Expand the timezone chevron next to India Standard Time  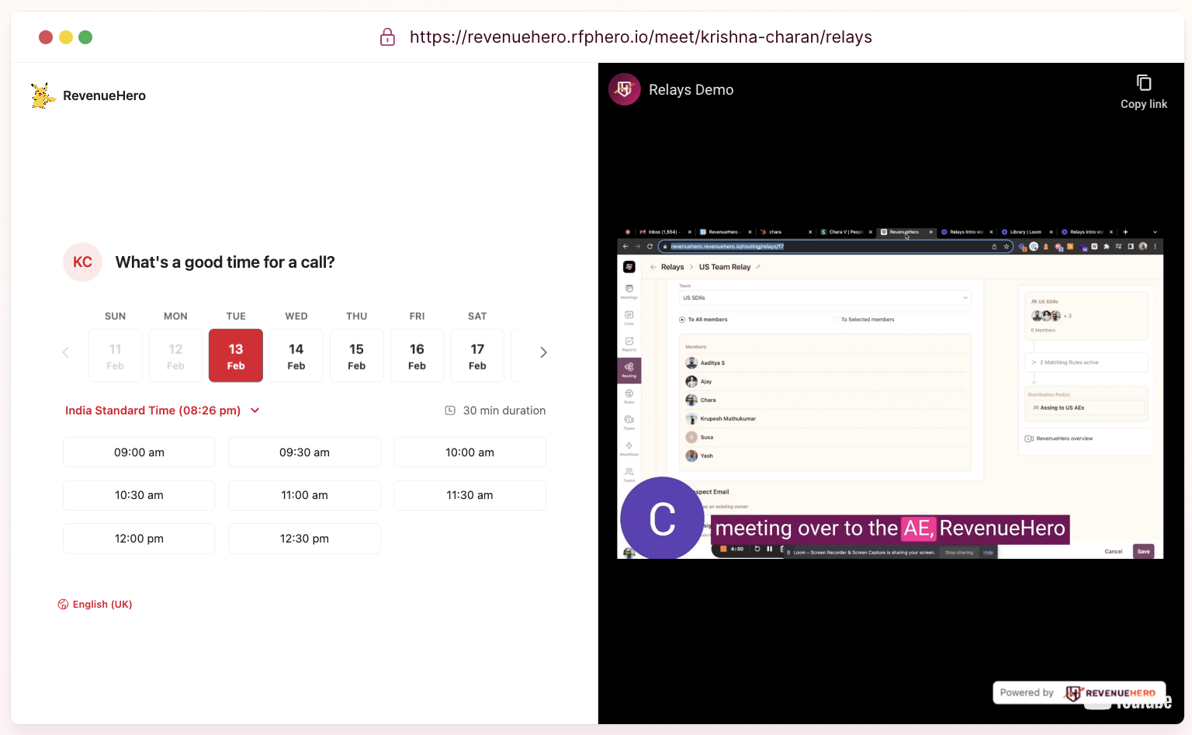255,411
